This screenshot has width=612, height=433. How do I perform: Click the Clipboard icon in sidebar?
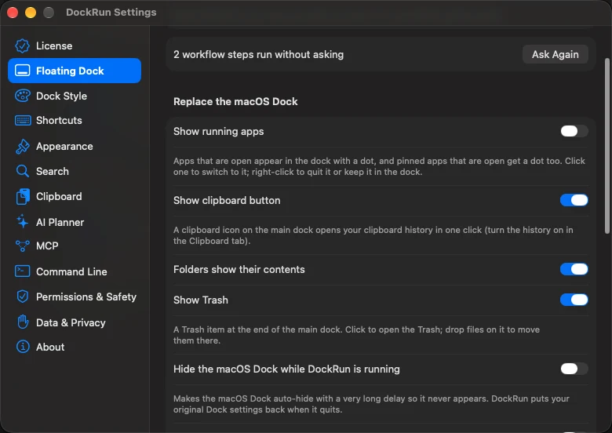(x=23, y=196)
